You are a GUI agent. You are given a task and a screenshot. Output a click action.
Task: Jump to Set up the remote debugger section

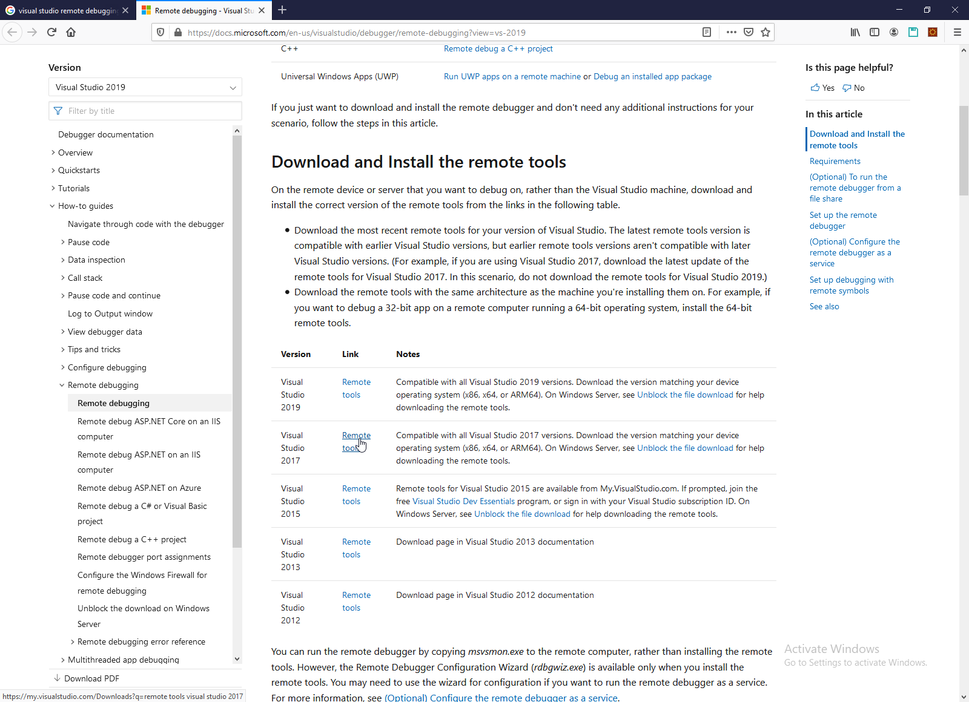843,220
